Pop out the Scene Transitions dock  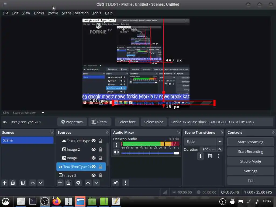coord(221,132)
